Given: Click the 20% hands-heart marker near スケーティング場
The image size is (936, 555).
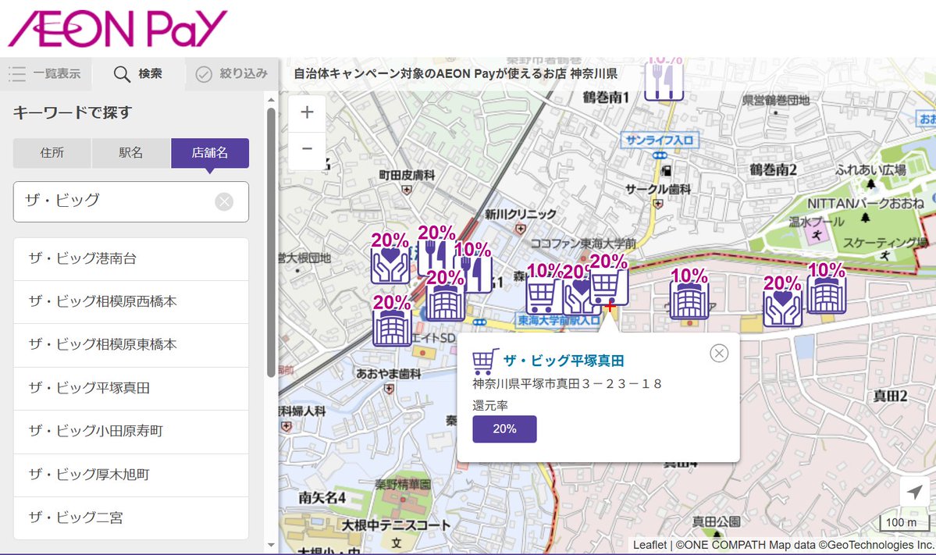Looking at the screenshot, I should 782,301.
